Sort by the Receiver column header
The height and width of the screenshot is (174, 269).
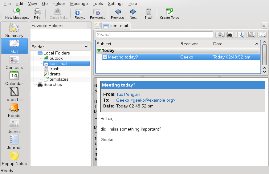pyautogui.click(x=195, y=44)
